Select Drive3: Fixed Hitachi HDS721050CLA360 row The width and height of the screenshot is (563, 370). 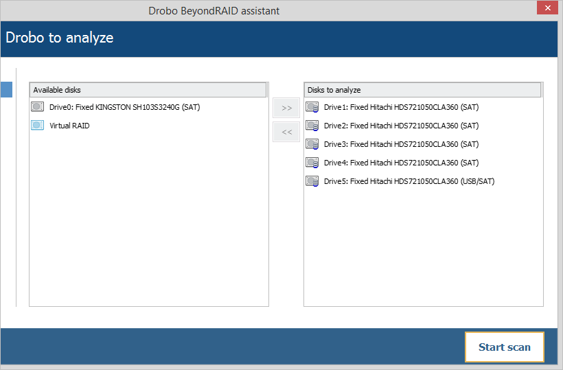(x=401, y=144)
